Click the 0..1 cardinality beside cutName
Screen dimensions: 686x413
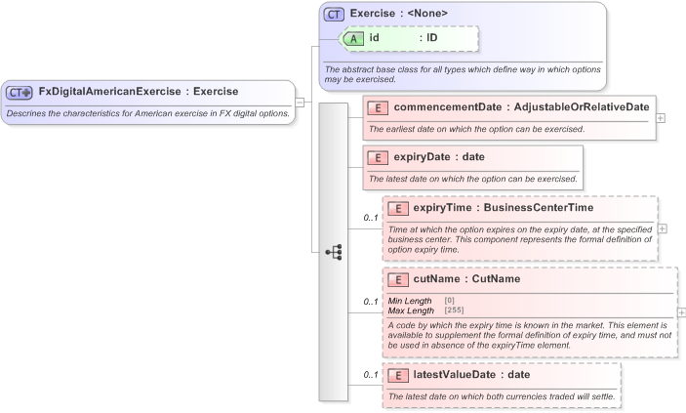tap(371, 302)
